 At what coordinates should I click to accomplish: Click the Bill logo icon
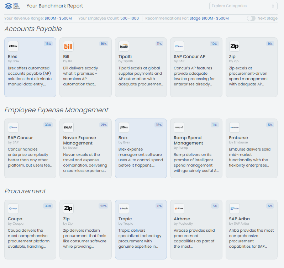[68, 46]
